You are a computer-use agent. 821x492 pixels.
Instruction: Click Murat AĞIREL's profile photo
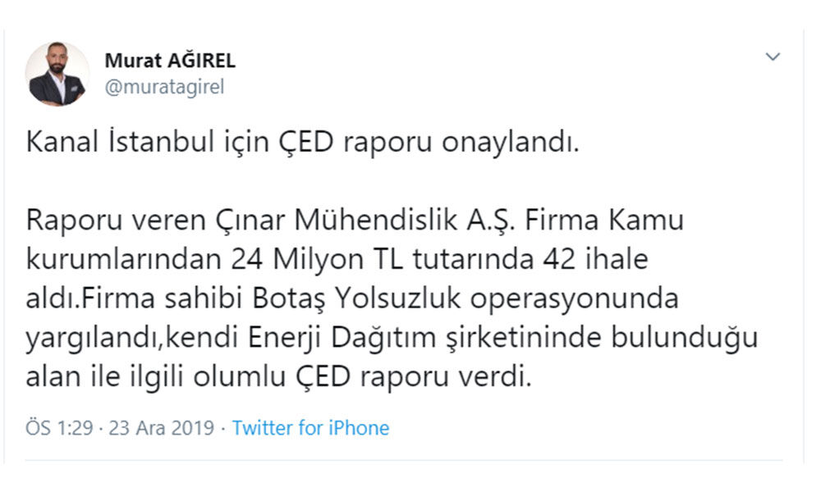tap(57, 74)
